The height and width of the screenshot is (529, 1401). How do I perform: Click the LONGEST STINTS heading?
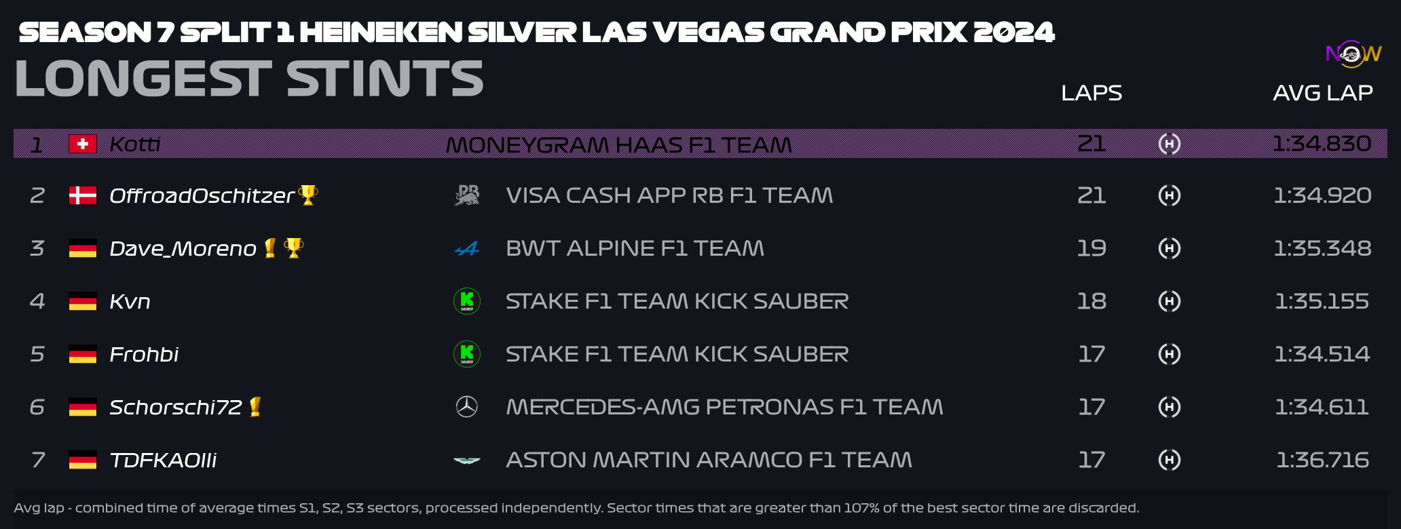[x=249, y=79]
